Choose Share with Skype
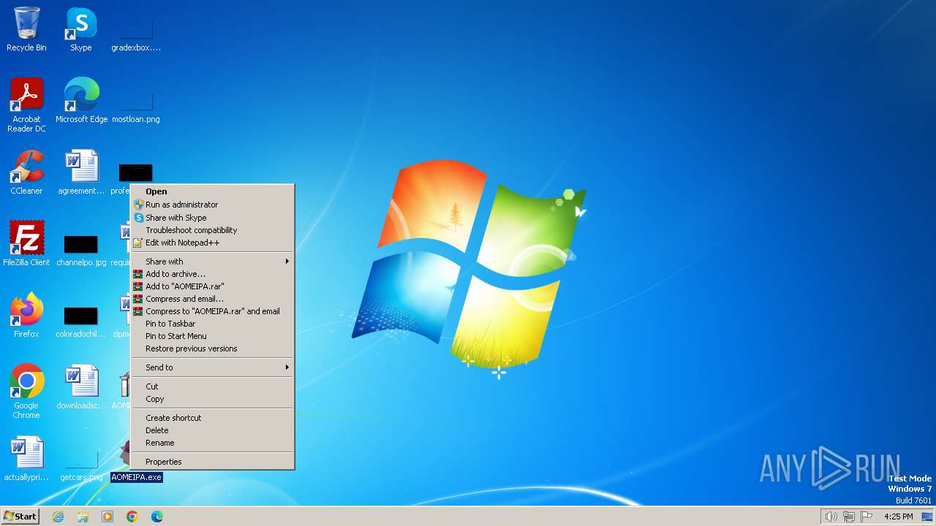936x526 pixels. 212,218
